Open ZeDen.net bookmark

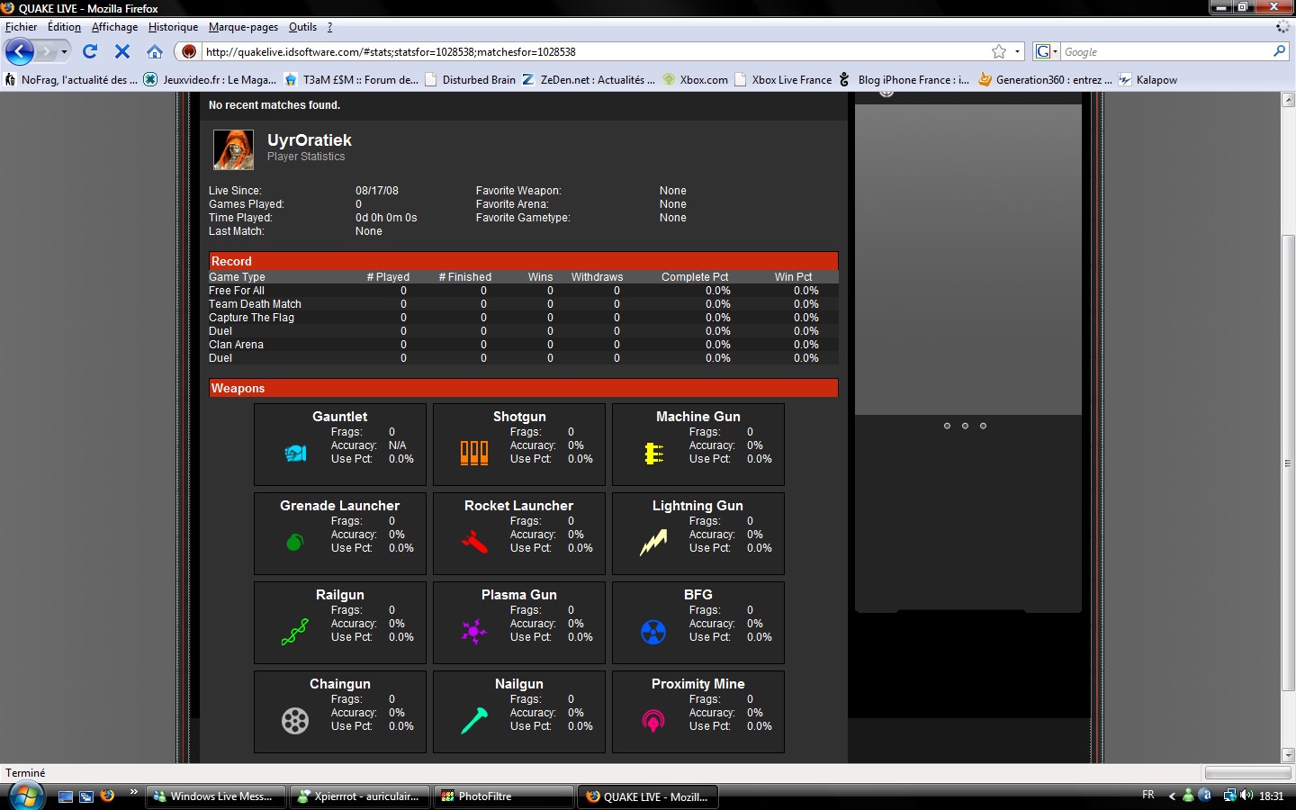click(x=589, y=79)
